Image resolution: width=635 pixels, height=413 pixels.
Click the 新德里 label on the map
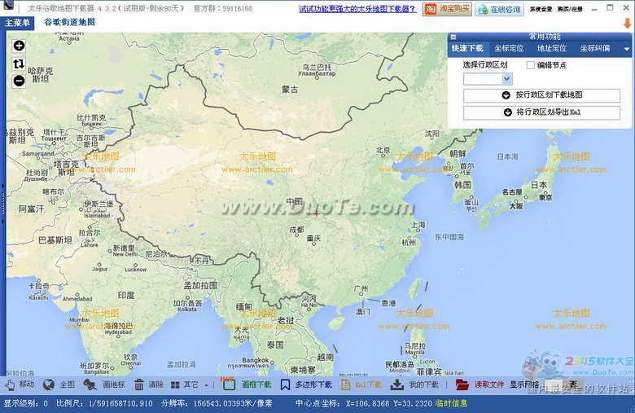point(124,248)
